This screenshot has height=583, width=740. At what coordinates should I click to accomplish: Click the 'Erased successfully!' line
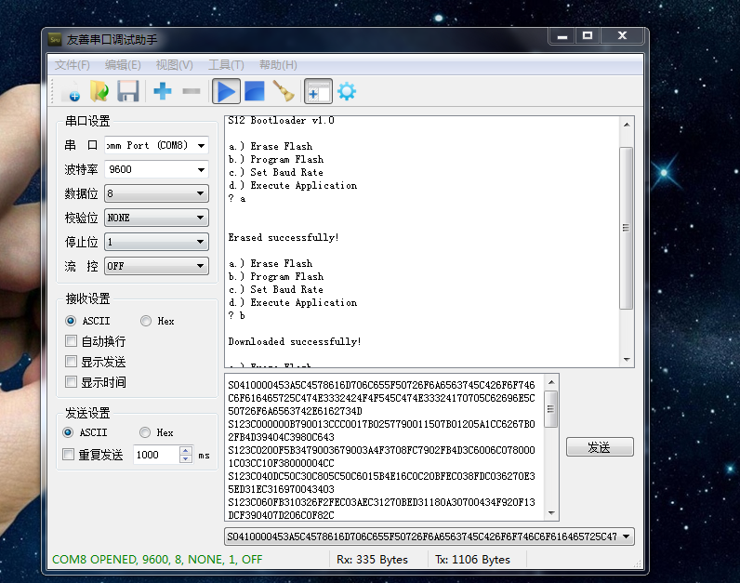coord(284,237)
